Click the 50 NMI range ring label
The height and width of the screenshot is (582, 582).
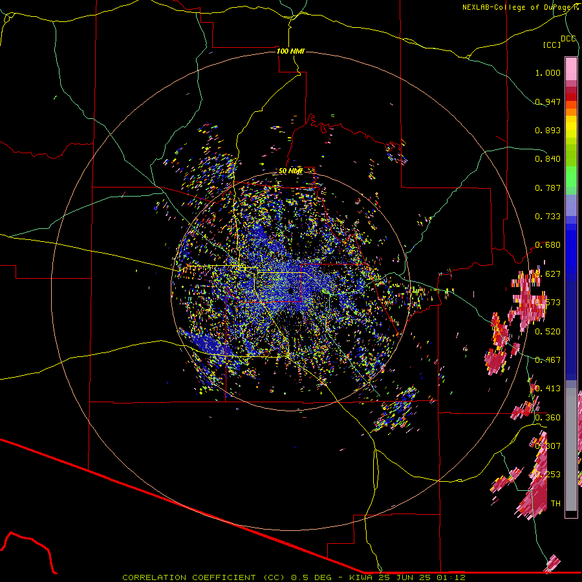[290, 171]
